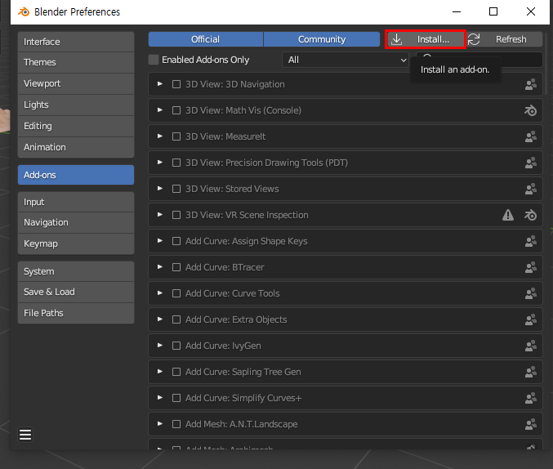
Task: Open the All category dropdown
Action: [346, 60]
